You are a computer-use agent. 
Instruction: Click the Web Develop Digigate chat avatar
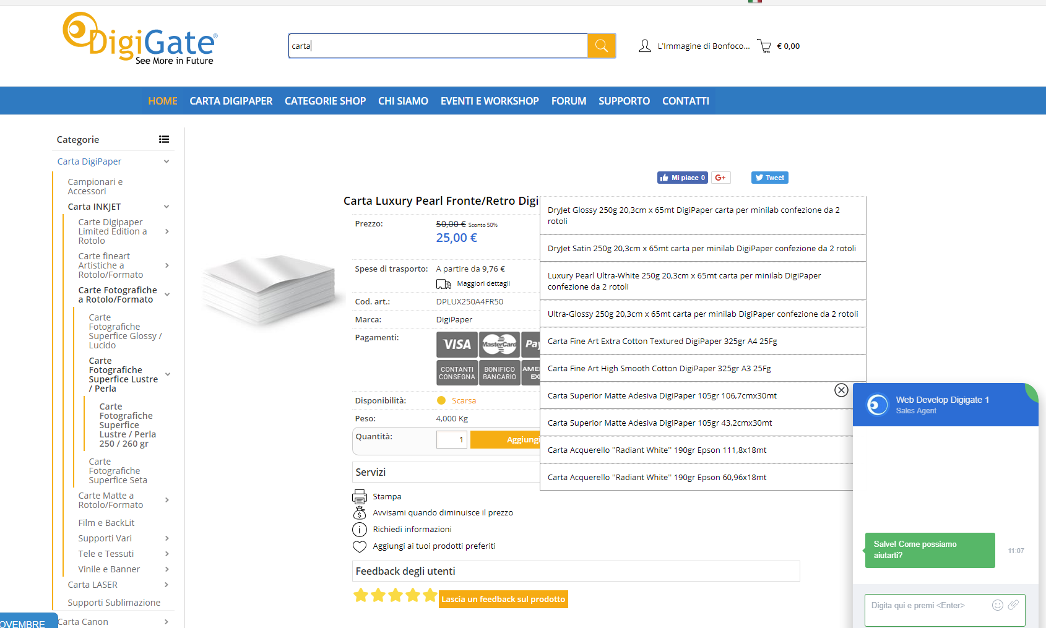pos(877,405)
